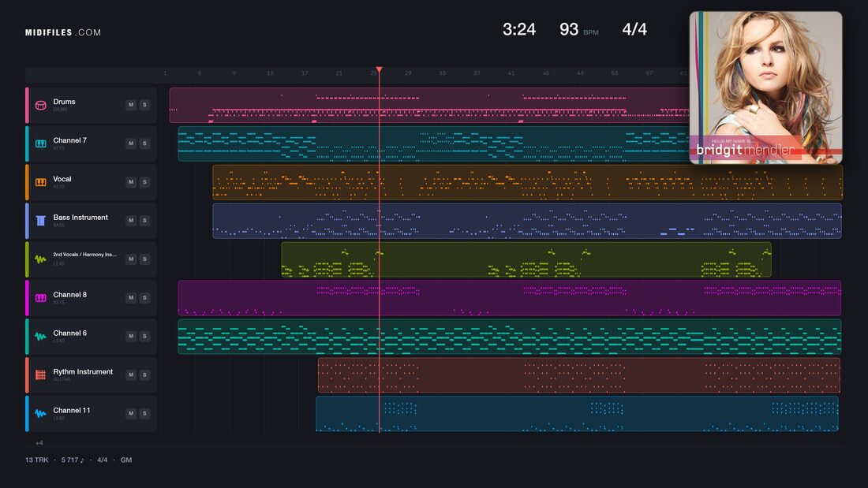Click bar 29 on the timeline ruler
Screen dimensions: 868x488
tap(408, 73)
